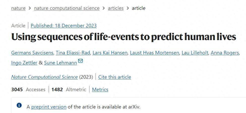Image resolution: width=246 pixels, height=113 pixels.
Task: Click the email envelope icon after Sune Lehmann
Action: (x=80, y=61)
